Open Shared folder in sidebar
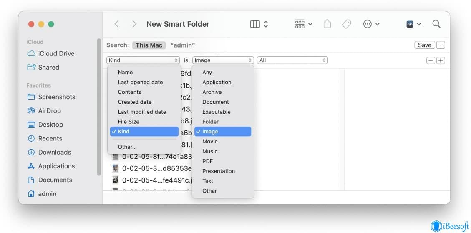The height and width of the screenshot is (233, 471). coord(43,67)
